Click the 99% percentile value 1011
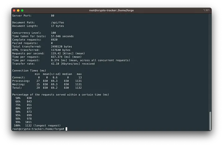Image resolution: width=223 pixels, height=146 pixels. [28, 122]
